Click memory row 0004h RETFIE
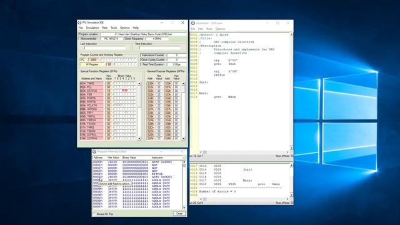Viewport: 400px width, 225px height. click(137, 174)
